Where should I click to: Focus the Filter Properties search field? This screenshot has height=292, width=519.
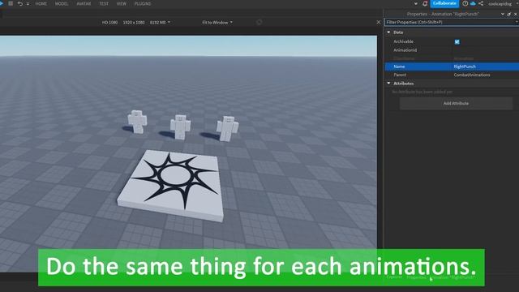452,22
